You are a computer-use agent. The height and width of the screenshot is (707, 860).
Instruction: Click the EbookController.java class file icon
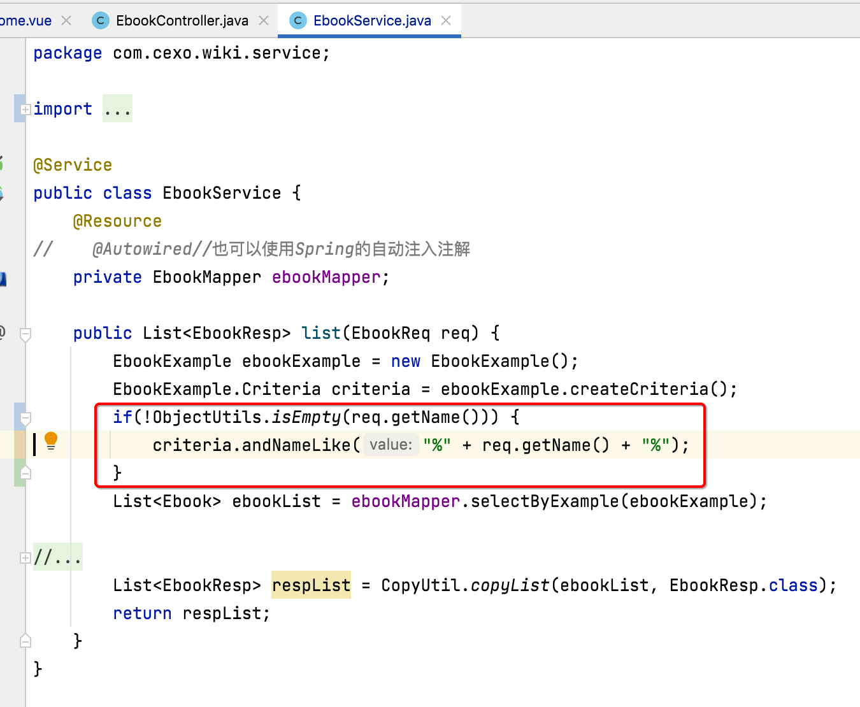101,20
